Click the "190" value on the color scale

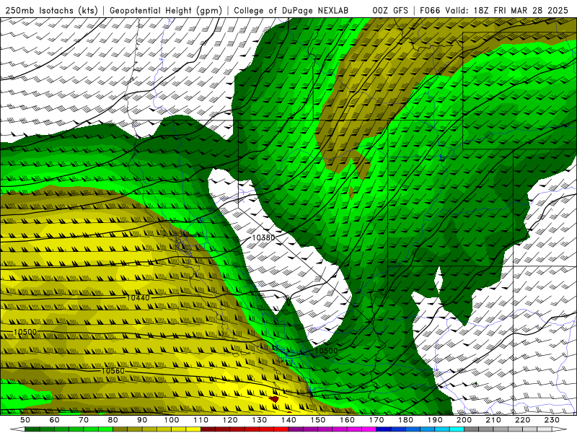[435, 420]
